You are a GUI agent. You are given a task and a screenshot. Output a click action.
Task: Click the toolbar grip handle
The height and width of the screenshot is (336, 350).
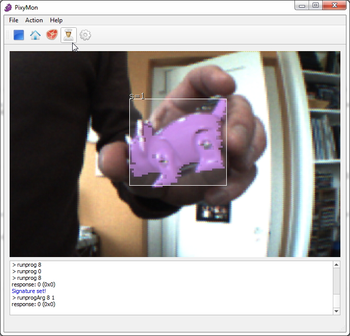(8, 35)
